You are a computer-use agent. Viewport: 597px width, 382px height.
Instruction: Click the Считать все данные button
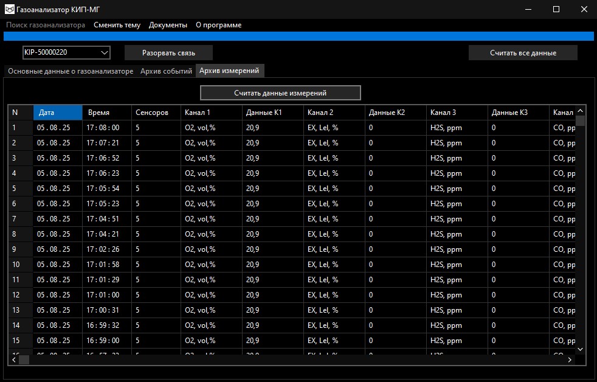click(x=523, y=53)
